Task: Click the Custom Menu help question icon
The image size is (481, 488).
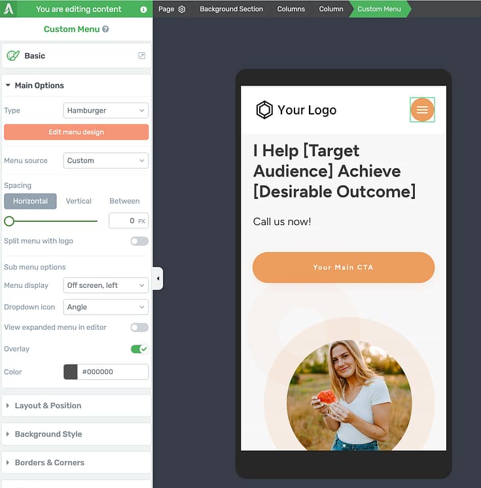Action: pyautogui.click(x=105, y=29)
